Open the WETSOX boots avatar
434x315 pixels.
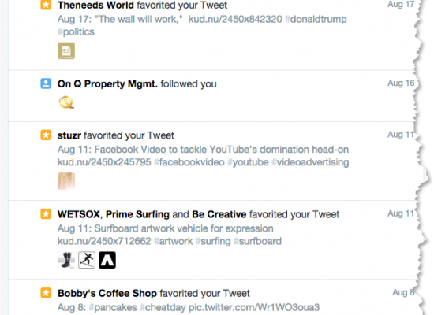[66, 260]
